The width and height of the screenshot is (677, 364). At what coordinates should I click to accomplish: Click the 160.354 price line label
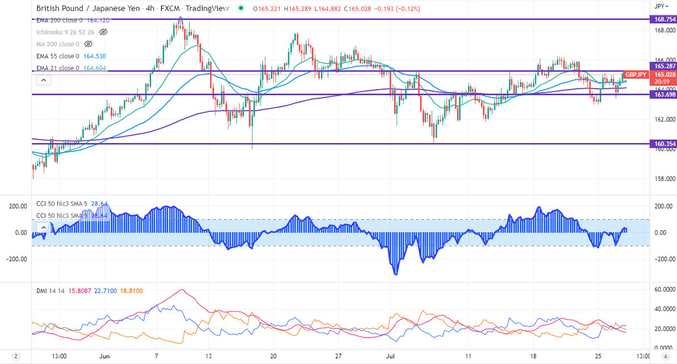663,144
